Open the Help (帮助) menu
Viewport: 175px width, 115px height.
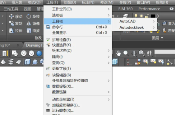click(162, 2)
